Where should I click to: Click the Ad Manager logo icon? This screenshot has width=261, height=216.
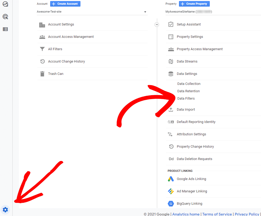pos(171,191)
